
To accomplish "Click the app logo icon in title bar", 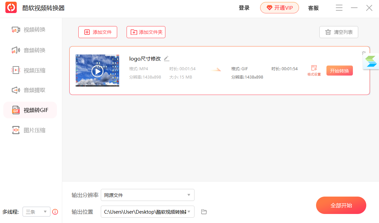I will click(11, 7).
